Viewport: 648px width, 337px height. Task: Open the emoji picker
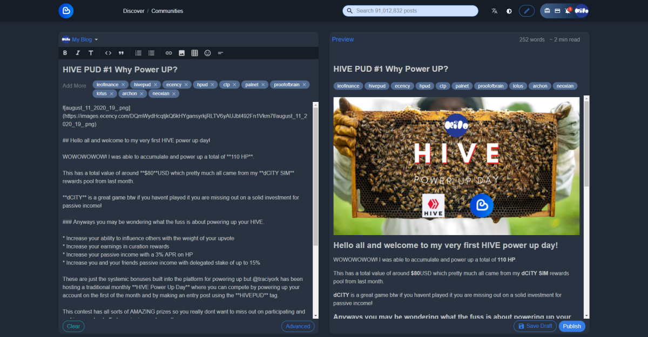click(207, 53)
